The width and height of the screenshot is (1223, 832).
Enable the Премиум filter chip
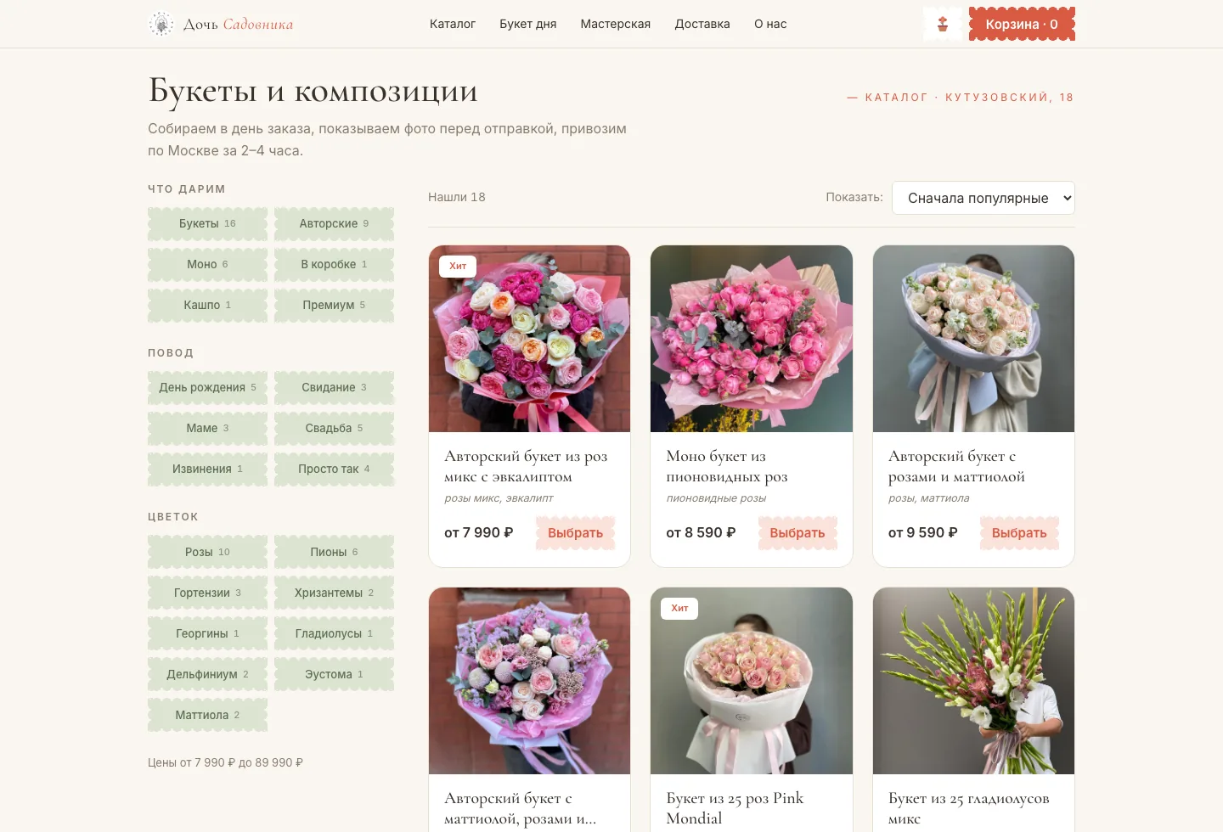334,305
